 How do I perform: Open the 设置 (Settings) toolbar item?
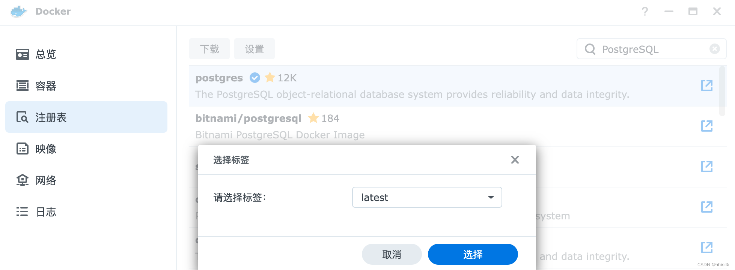coord(254,48)
